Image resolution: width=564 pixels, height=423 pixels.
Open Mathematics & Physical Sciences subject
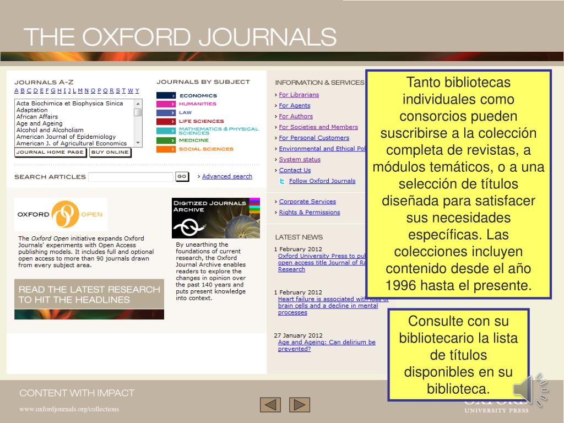219,131
